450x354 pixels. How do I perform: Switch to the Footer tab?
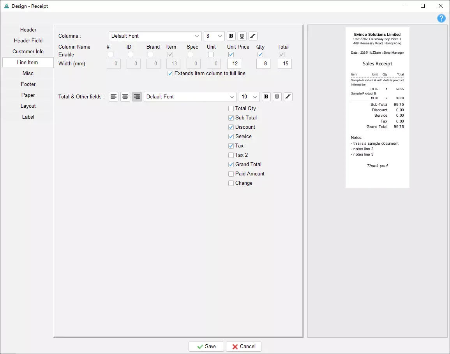28,84
